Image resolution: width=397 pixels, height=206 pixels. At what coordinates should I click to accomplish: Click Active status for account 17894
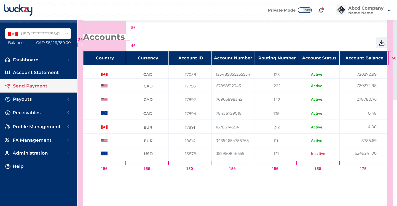316,113
